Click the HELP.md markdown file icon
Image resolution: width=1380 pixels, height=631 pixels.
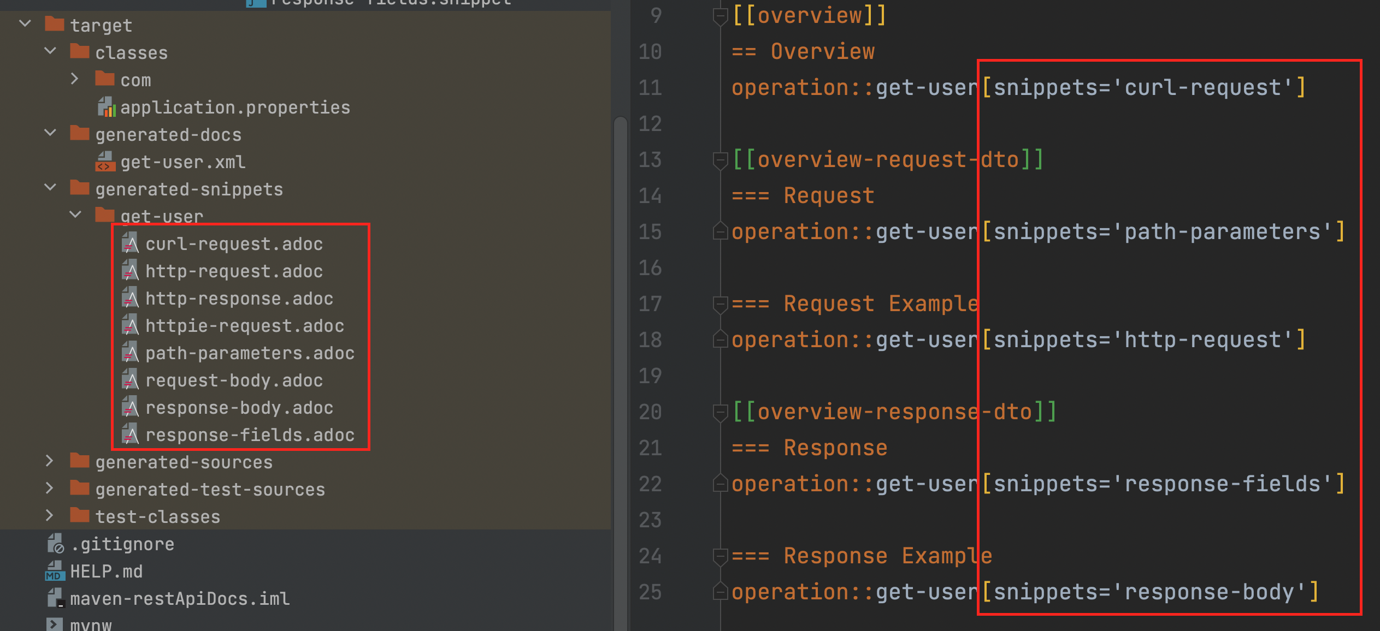click(x=55, y=572)
